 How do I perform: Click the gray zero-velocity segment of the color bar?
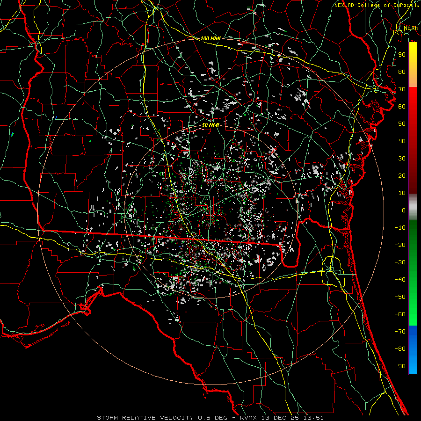[x=413, y=207]
